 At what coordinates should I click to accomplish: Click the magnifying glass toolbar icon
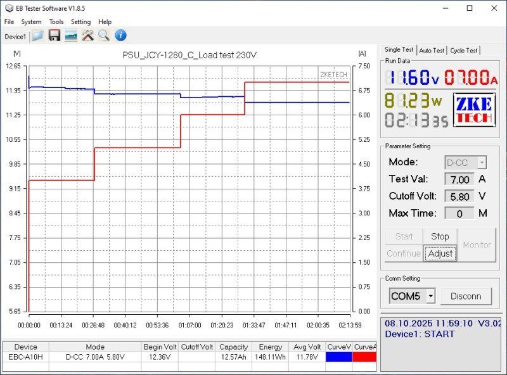pos(103,35)
